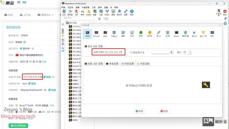Pick the SFTP session type

150,34
